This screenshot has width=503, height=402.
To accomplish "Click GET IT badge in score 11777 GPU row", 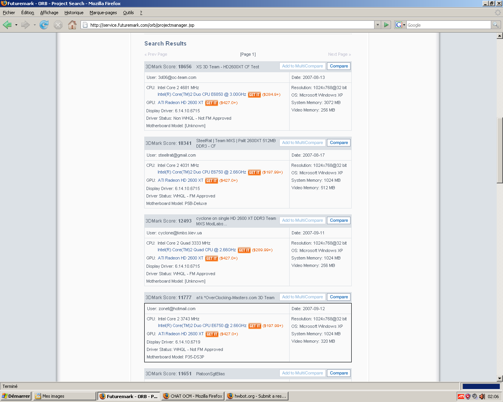I will tap(212, 334).
